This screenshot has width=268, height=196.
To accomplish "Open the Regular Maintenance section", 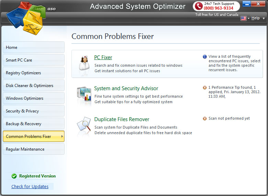I will tap(34, 149).
